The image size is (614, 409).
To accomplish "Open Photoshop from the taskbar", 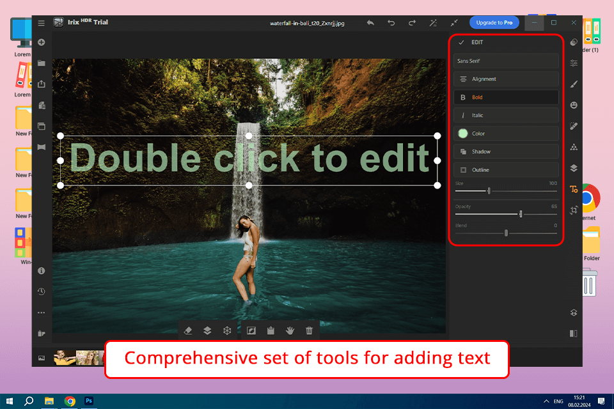I will 89,401.
